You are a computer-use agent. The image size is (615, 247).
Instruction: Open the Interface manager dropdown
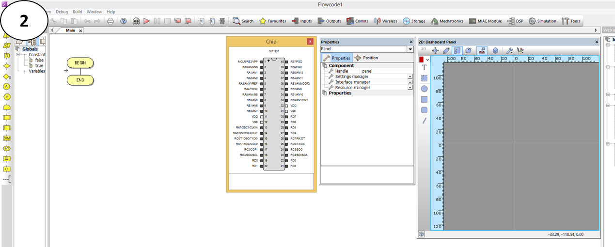pos(410,82)
